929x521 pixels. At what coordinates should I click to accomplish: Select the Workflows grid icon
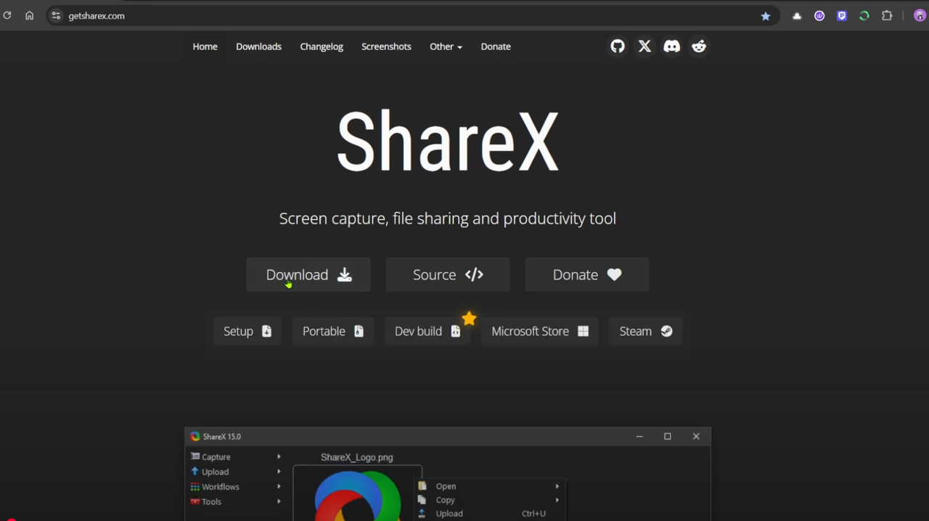195,486
